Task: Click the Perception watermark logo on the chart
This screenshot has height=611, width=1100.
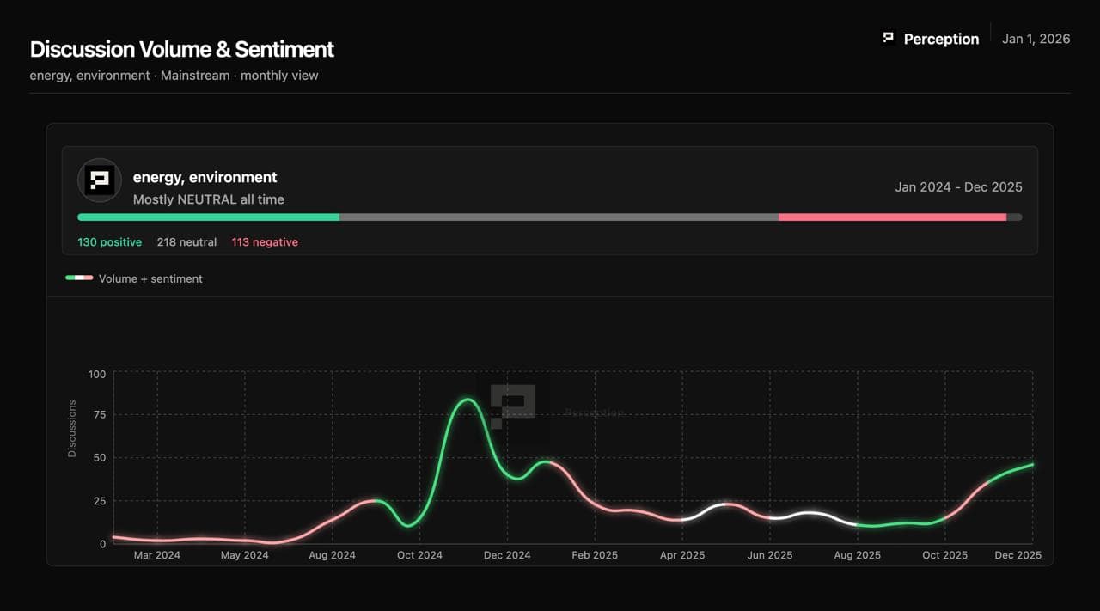Action: (x=513, y=405)
